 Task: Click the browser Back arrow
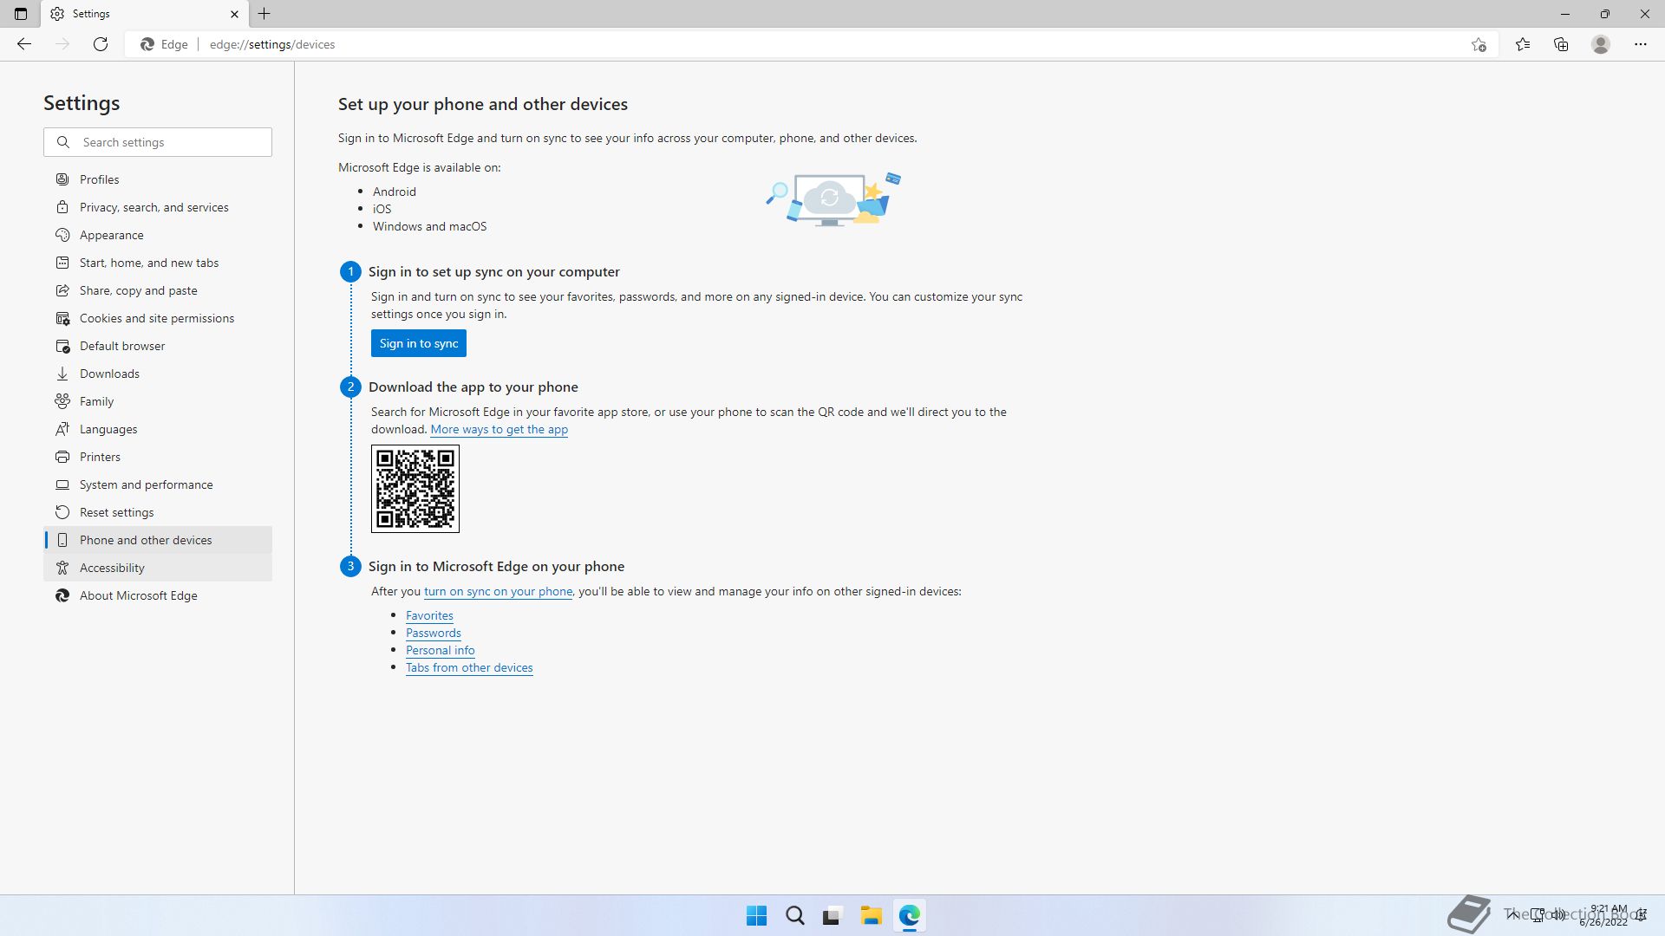coord(24,44)
